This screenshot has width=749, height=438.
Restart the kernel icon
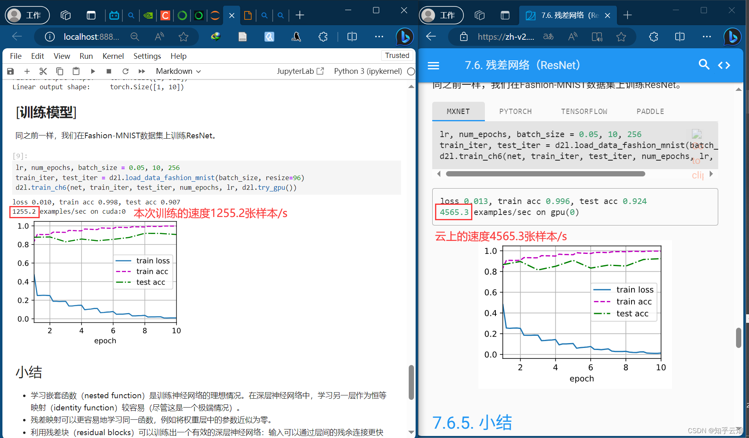pos(125,71)
